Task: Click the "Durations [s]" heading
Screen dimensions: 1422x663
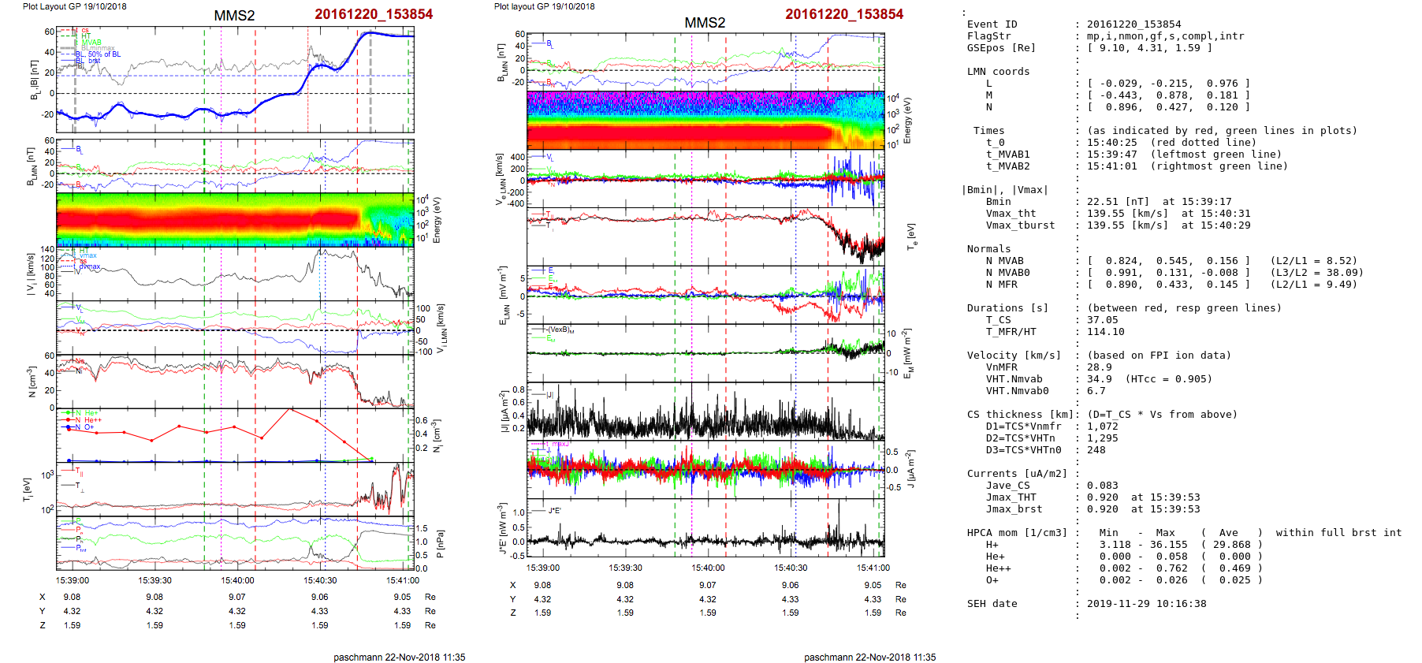Action: click(x=1007, y=308)
